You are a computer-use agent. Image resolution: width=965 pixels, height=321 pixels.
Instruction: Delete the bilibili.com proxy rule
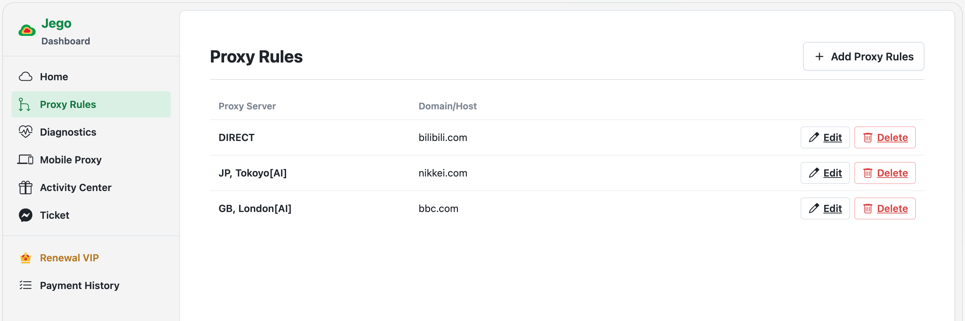coord(885,137)
